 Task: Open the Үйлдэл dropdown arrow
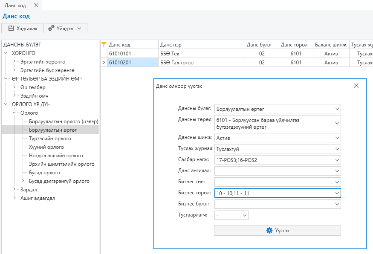[x=79, y=28]
